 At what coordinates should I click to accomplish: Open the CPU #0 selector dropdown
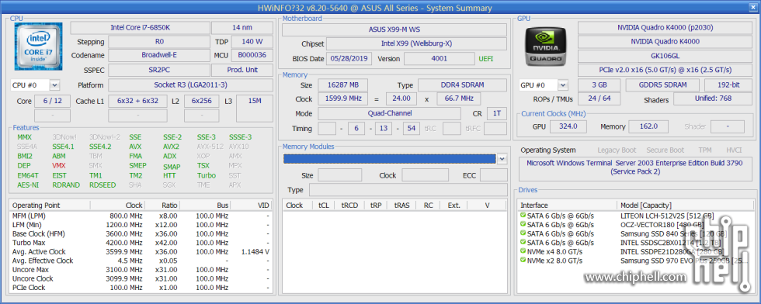[54, 85]
